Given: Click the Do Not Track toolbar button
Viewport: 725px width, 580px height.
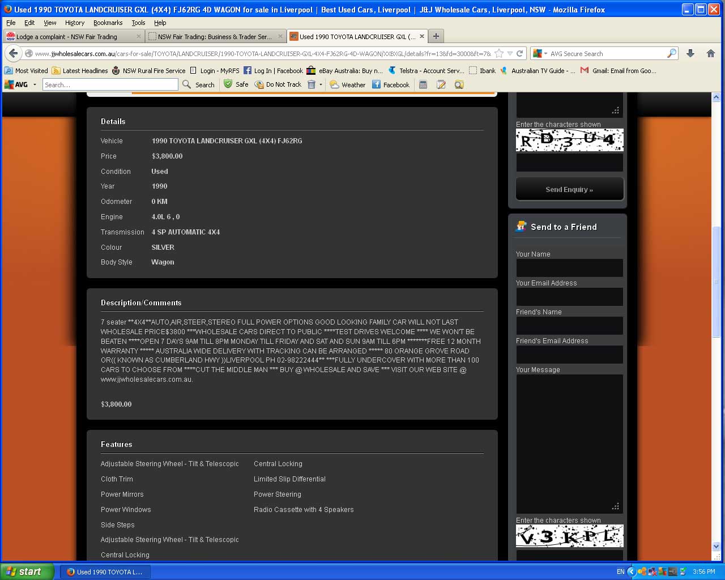Looking at the screenshot, I should [x=278, y=84].
